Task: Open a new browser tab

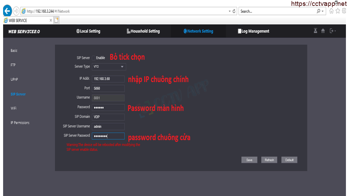Action: click(x=56, y=20)
